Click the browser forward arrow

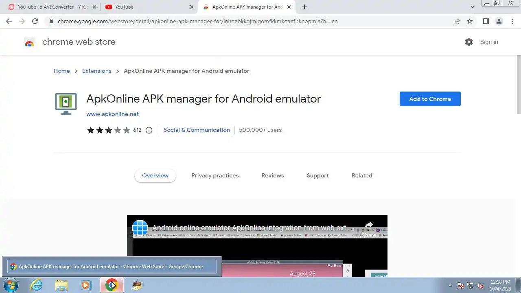tap(22, 21)
